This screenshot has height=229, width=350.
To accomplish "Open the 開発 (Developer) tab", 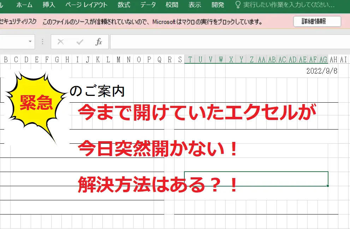I will pyautogui.click(x=218, y=5).
